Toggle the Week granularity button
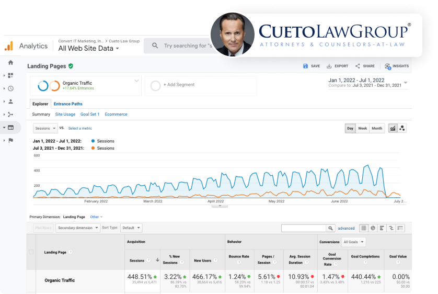The width and height of the screenshot is (438, 294). pyautogui.click(x=363, y=128)
